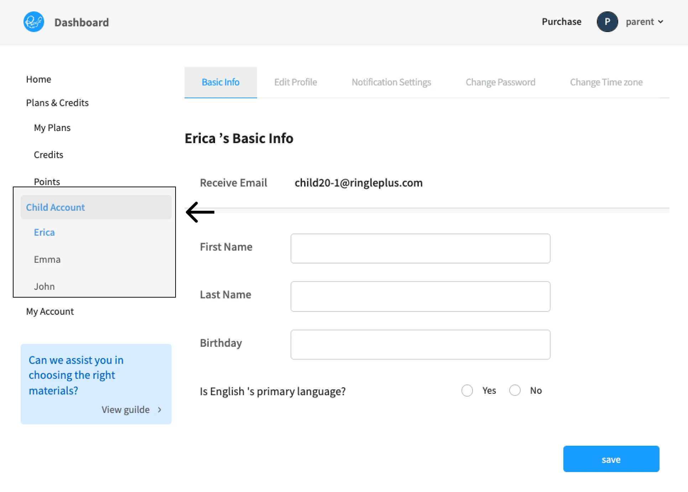Switch to the Edit Profile tab
Image resolution: width=688 pixels, height=492 pixels.
(296, 82)
